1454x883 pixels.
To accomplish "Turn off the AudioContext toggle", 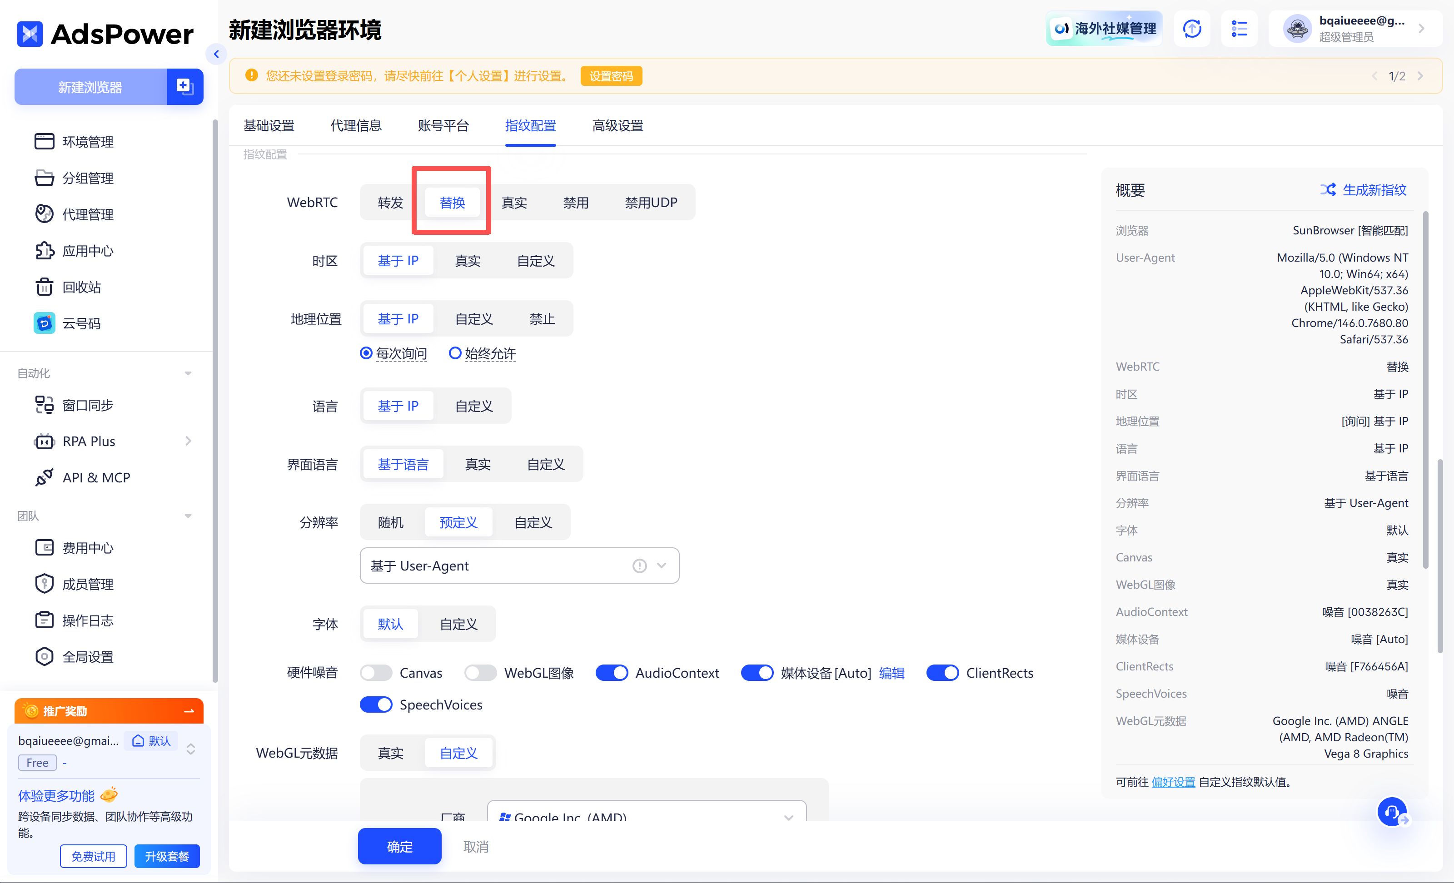I will click(x=611, y=673).
